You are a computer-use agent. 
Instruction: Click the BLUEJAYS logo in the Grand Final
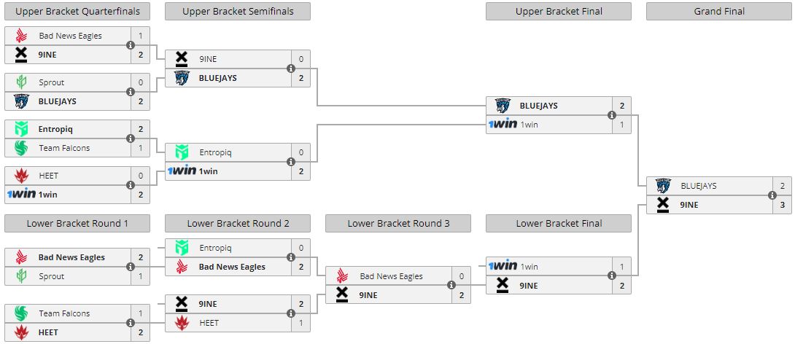click(663, 186)
